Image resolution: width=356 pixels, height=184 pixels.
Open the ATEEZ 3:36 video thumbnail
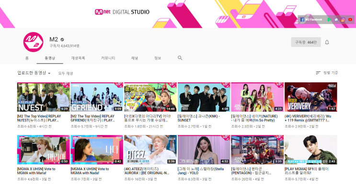tap(150, 149)
